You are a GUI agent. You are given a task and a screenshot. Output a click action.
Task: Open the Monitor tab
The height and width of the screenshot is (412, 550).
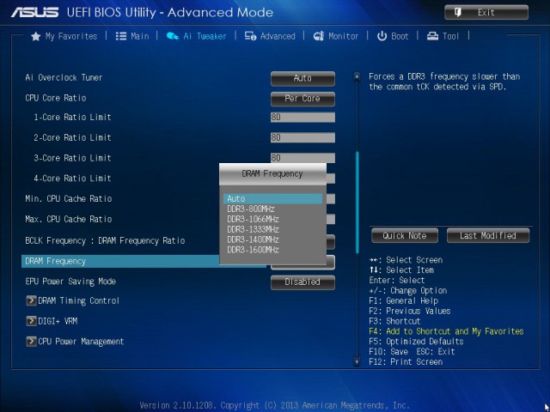336,36
